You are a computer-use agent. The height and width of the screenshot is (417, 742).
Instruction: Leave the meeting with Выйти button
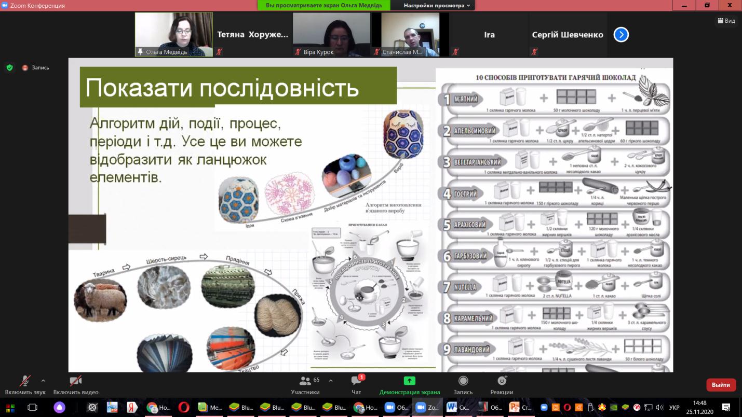[721, 385]
